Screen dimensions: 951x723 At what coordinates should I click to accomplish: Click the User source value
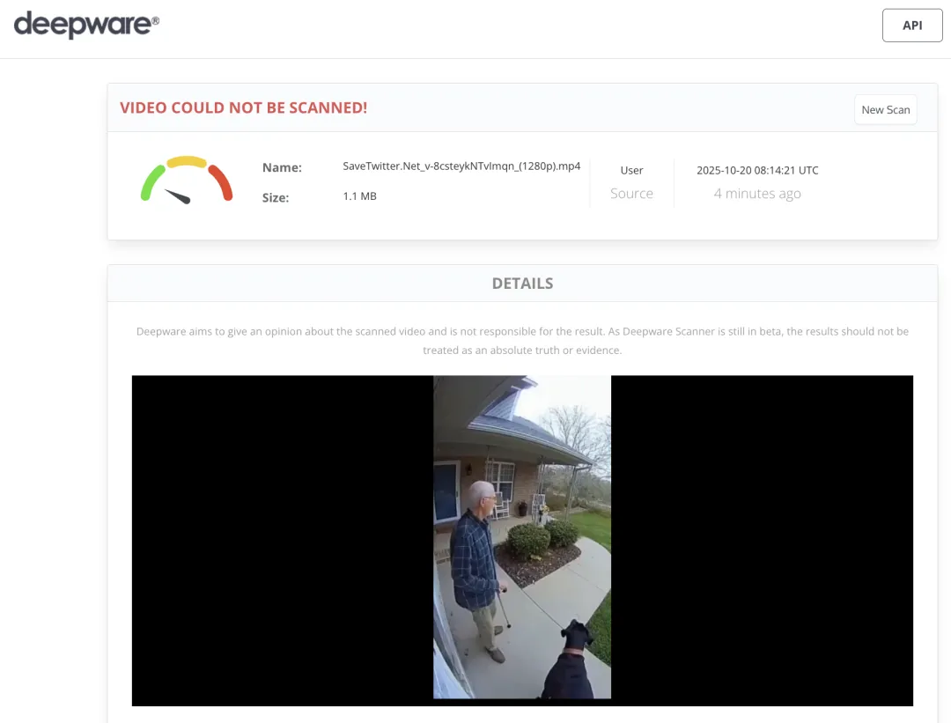pos(631,170)
